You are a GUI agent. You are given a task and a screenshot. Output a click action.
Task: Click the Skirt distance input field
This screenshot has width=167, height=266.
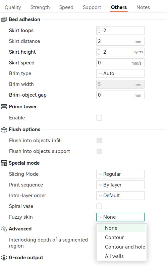[120, 41]
